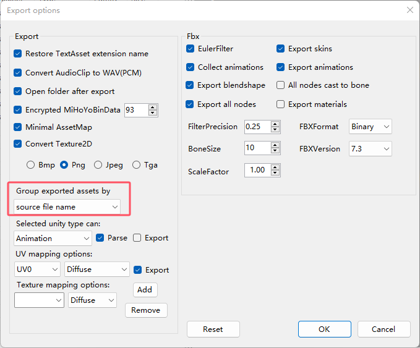Image resolution: width=420 pixels, height=348 pixels.
Task: Enable Export materials checkbox
Action: coord(280,104)
